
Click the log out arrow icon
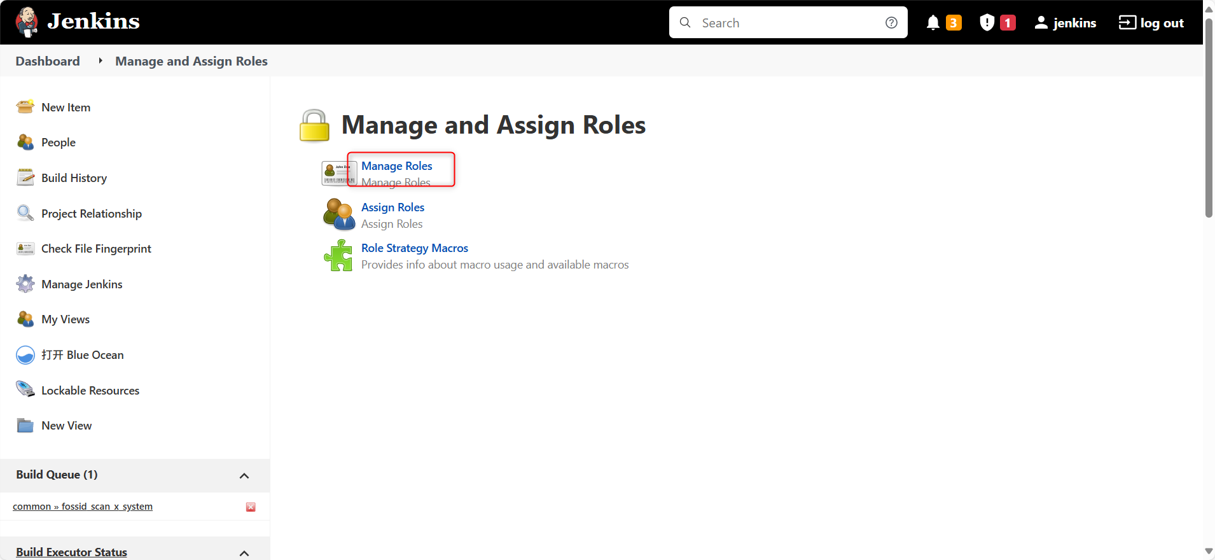[1127, 23]
